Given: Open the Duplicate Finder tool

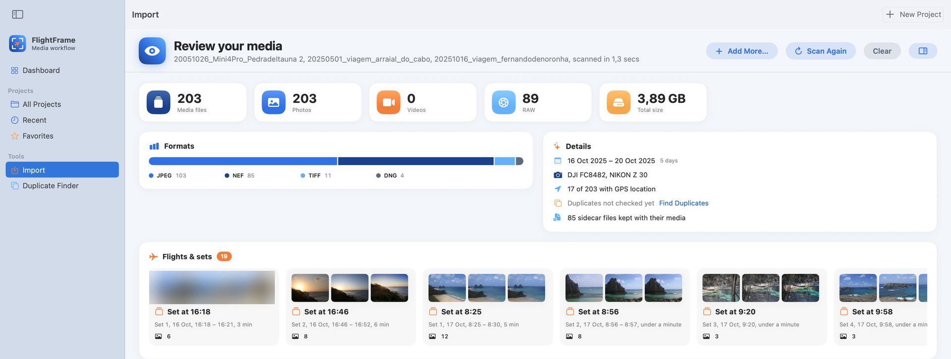Looking at the screenshot, I should 62,186.
